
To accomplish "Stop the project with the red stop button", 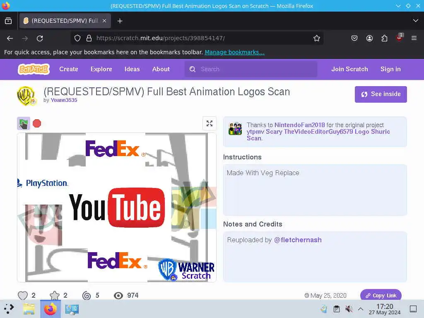I will click(x=37, y=123).
